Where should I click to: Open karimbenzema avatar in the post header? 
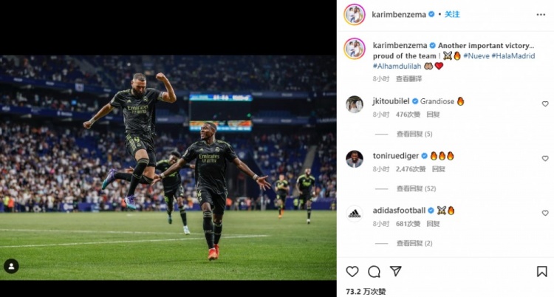(355, 15)
